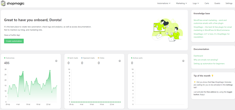Click the Active carts count value 0
Image resolution: width=235 pixels, height=110 pixels.
click(x=132, y=63)
